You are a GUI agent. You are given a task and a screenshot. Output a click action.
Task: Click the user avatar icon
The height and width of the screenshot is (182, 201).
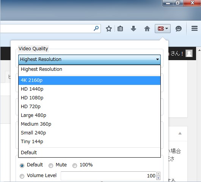(x=189, y=53)
